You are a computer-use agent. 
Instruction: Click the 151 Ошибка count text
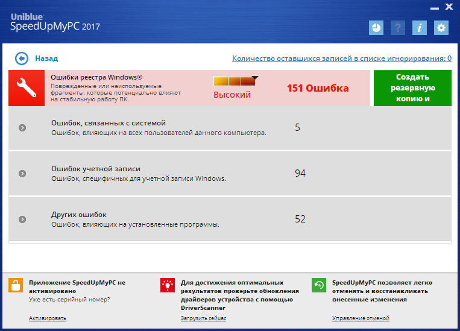pyautogui.click(x=318, y=88)
